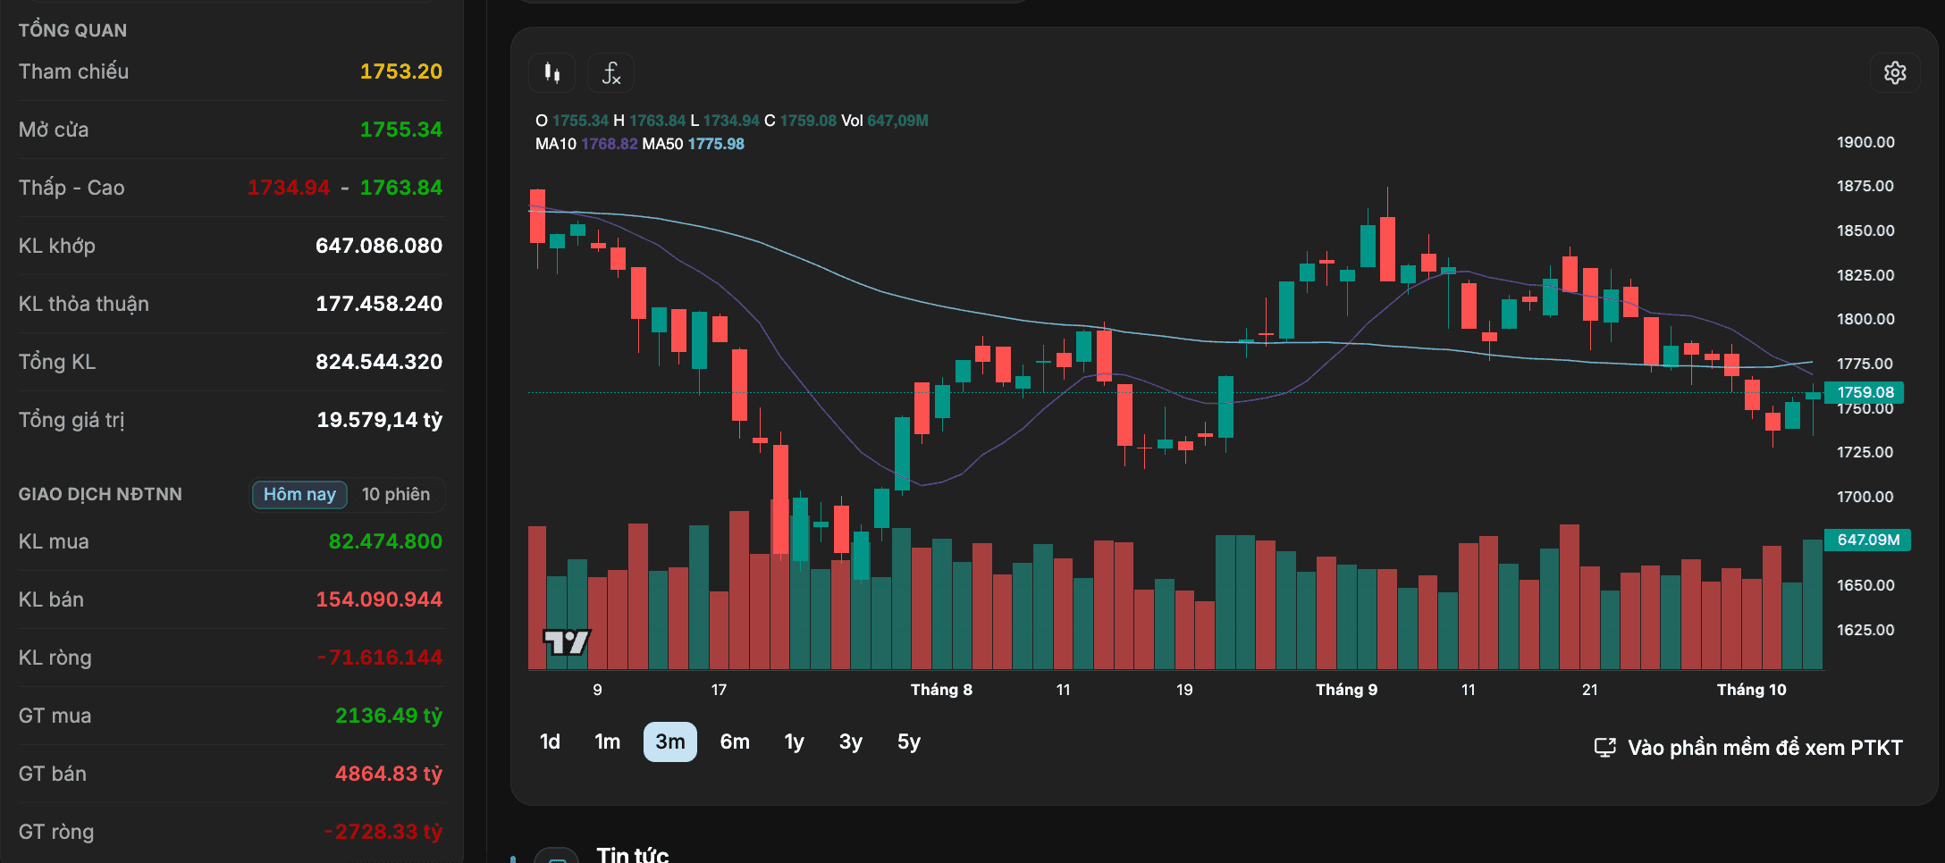Screen dimensions: 1945x863
Task: Click the MA50 indicator value 1775.98
Action: point(716,144)
